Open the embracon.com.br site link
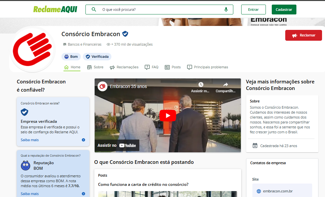 click(x=278, y=191)
